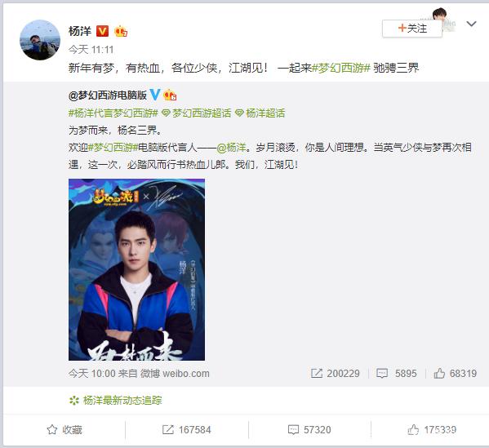Open the #杨洋代言梦幻西游# topic link
The height and width of the screenshot is (448, 489).
click(113, 113)
